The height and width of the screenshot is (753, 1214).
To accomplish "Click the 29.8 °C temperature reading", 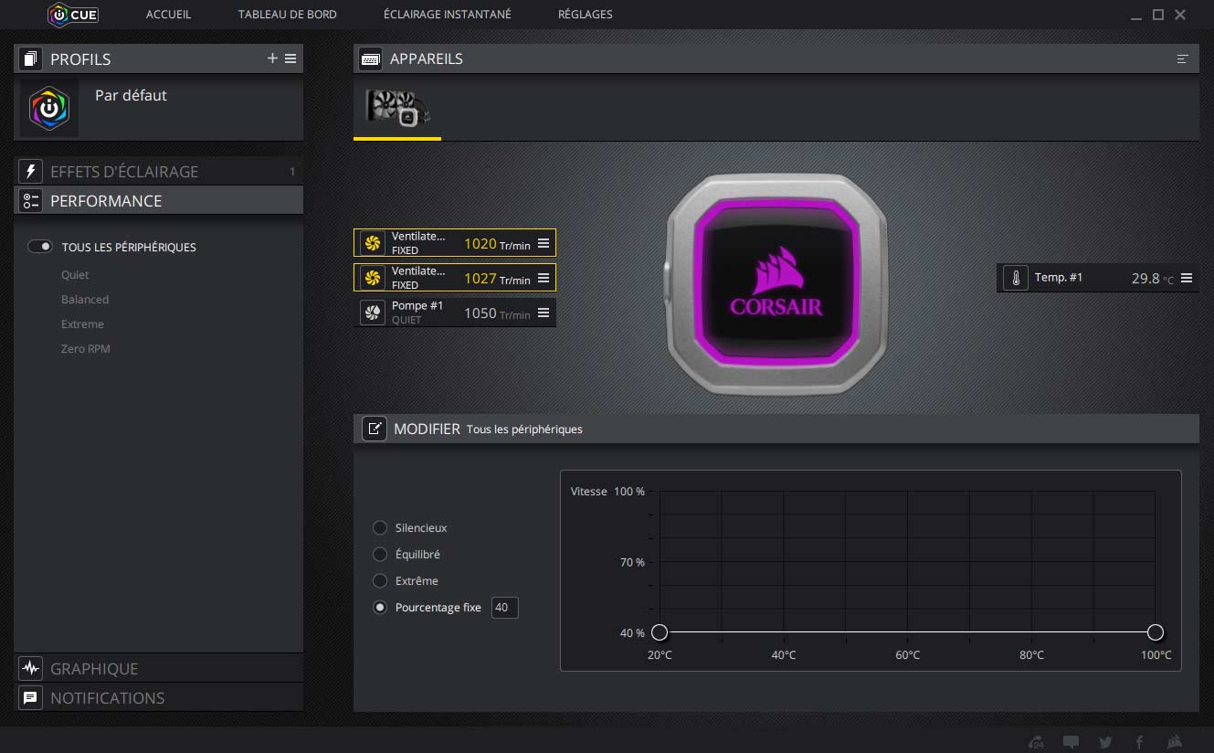I will 1152,279.
